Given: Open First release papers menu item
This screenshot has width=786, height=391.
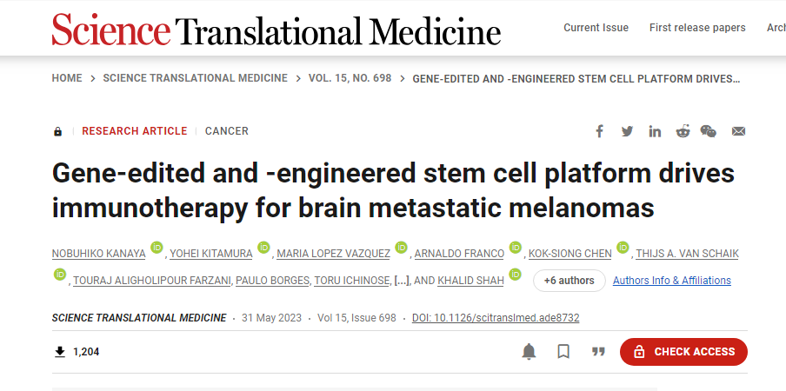Looking at the screenshot, I should tap(697, 28).
